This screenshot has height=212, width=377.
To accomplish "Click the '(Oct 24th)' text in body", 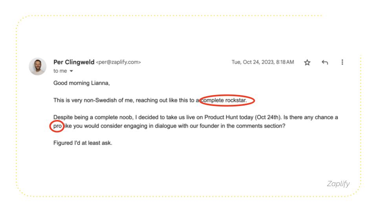I will coord(268,117).
